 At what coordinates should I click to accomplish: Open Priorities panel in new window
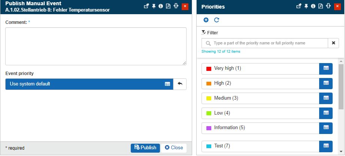(299, 6)
